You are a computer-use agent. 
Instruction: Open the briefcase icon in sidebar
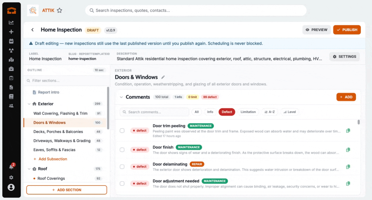pyautogui.click(x=11, y=69)
